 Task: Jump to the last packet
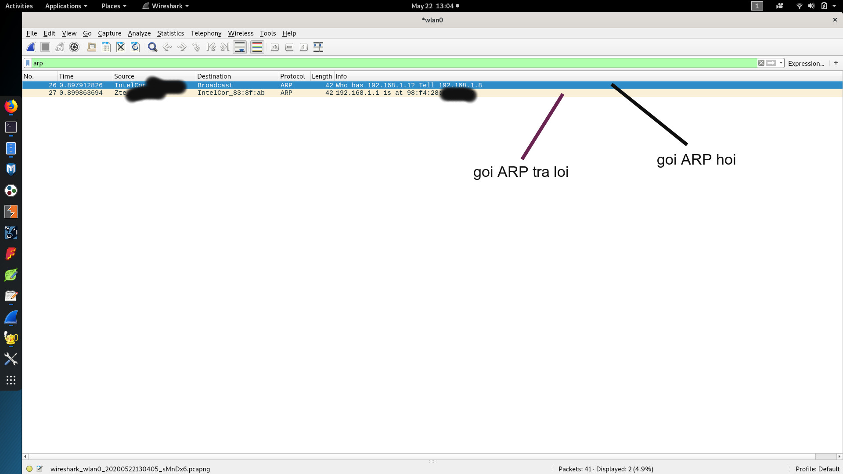(x=225, y=47)
